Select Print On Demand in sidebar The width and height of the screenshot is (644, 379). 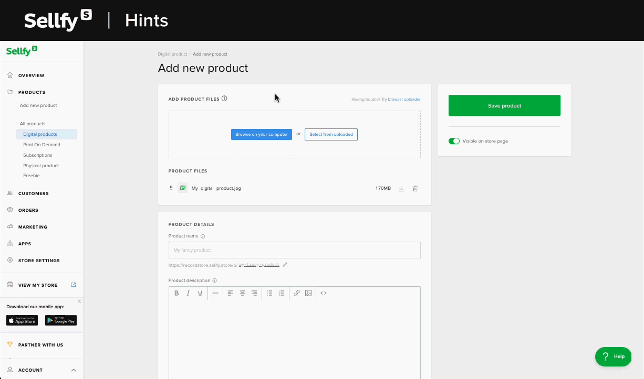point(41,145)
